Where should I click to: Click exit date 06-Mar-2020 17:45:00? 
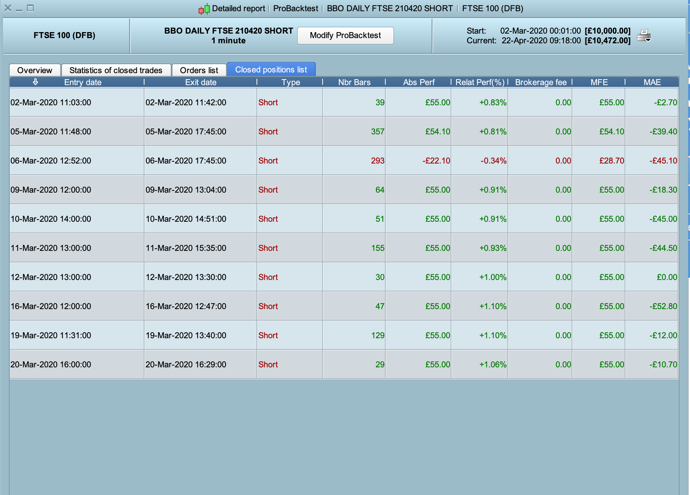pos(186,161)
